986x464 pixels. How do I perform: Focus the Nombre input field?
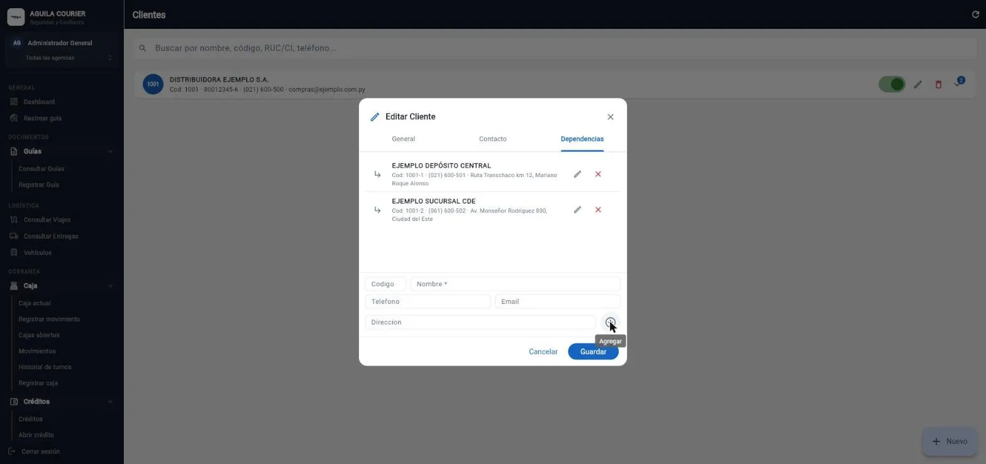pos(515,284)
